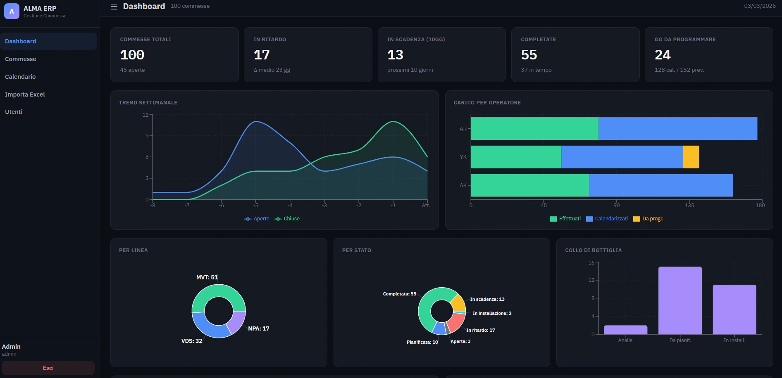Click the 'Att.' axis label in trend chart
The image size is (782, 378).
pos(426,206)
